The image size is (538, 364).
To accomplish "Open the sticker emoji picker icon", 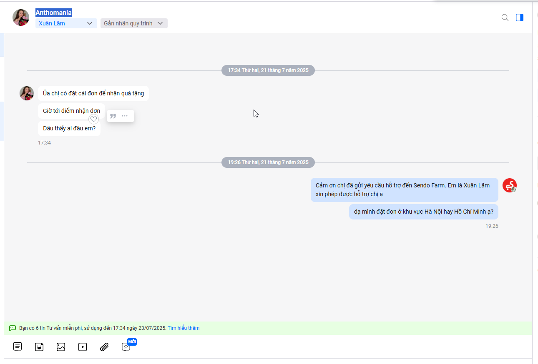I will coord(39,347).
